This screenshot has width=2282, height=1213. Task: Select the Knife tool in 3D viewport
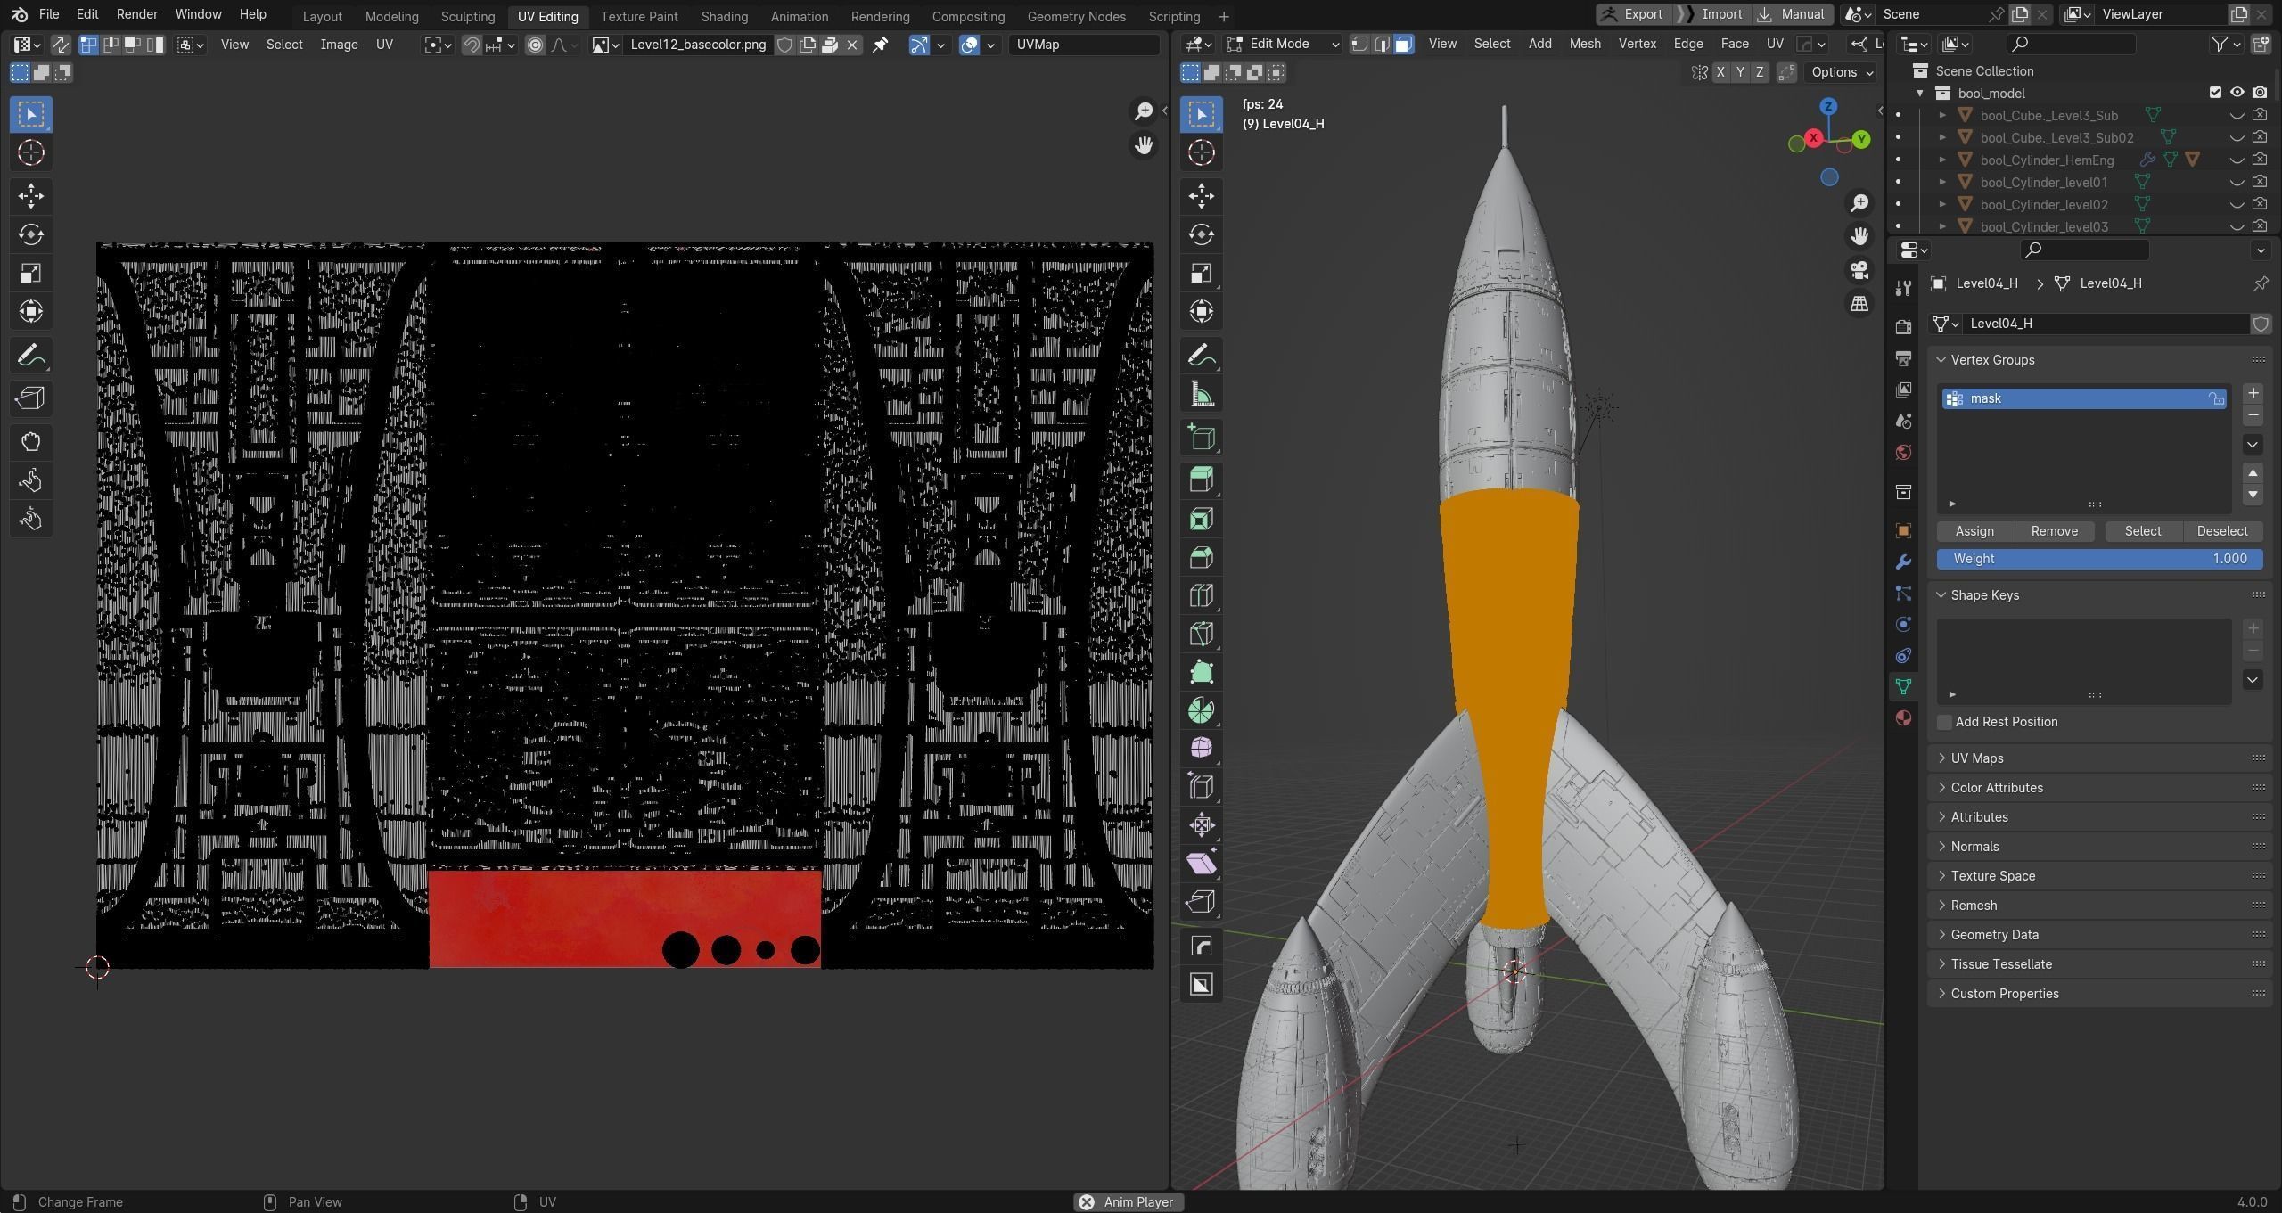[1201, 634]
